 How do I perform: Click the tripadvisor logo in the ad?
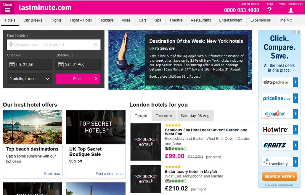[276, 82]
